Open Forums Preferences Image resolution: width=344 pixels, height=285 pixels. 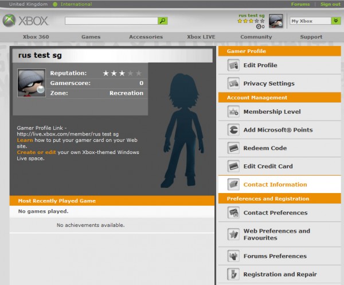(x=280, y=256)
